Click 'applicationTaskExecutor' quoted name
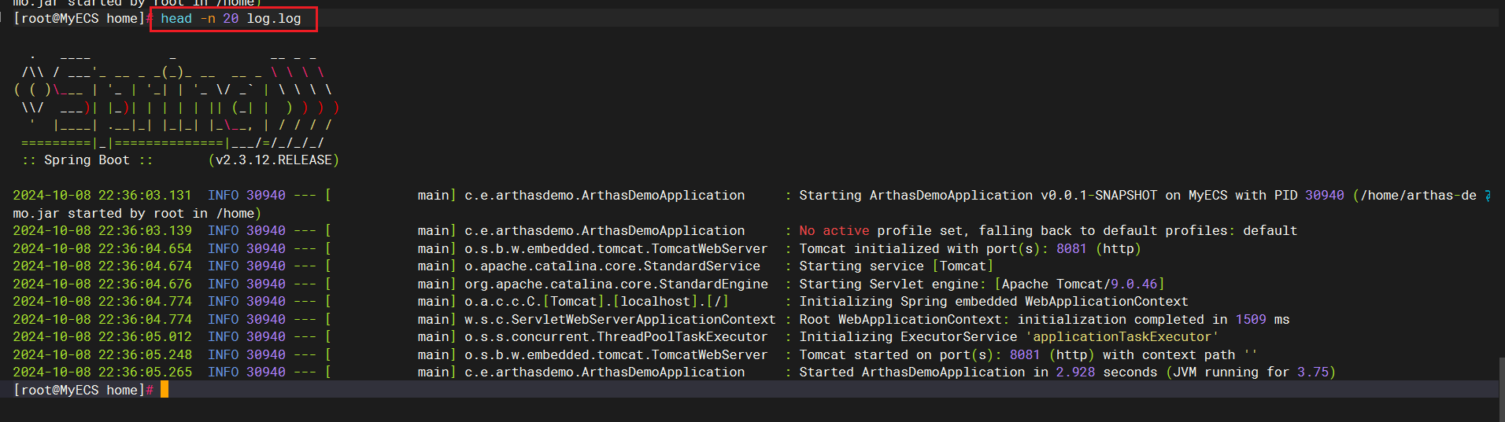Viewport: 1505px width, 422px height. coord(1122,337)
